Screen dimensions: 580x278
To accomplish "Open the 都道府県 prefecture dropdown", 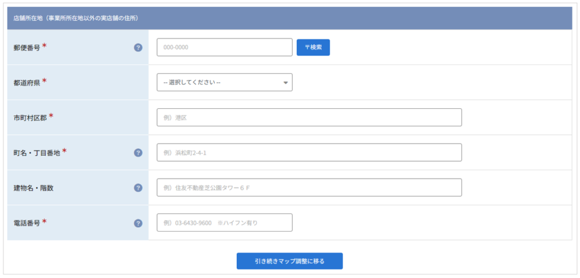I will coord(224,83).
